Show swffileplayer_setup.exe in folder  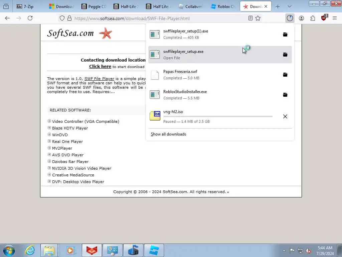pos(285,55)
